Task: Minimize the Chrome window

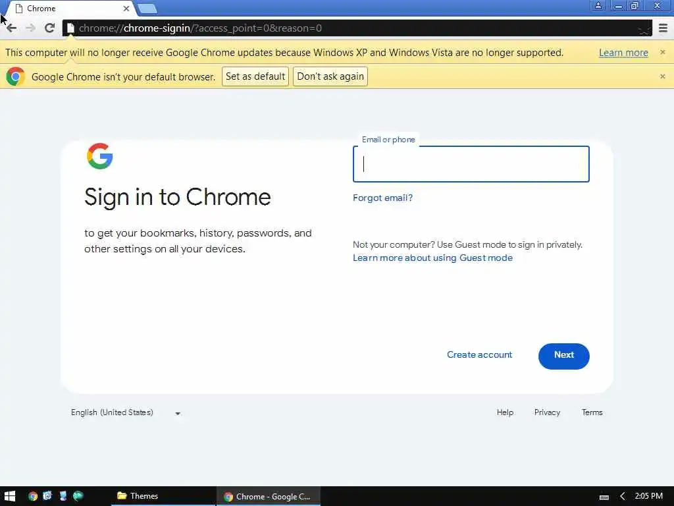Action: click(618, 5)
